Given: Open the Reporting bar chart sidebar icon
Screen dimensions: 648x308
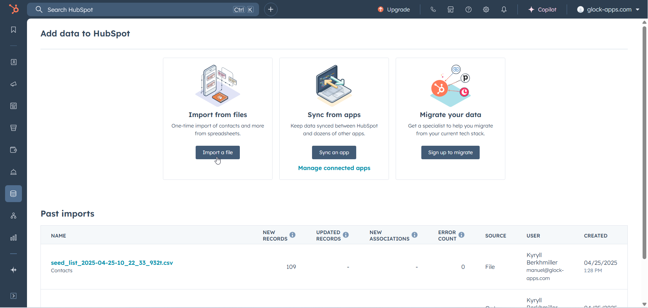Looking at the screenshot, I should 13,237.
